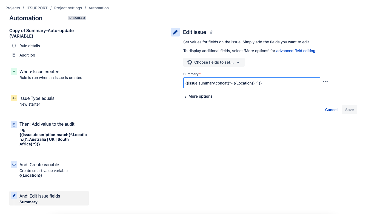Click the info icon beside Rule details
Image resolution: width=383 pixels, height=214 pixels.
14,46
